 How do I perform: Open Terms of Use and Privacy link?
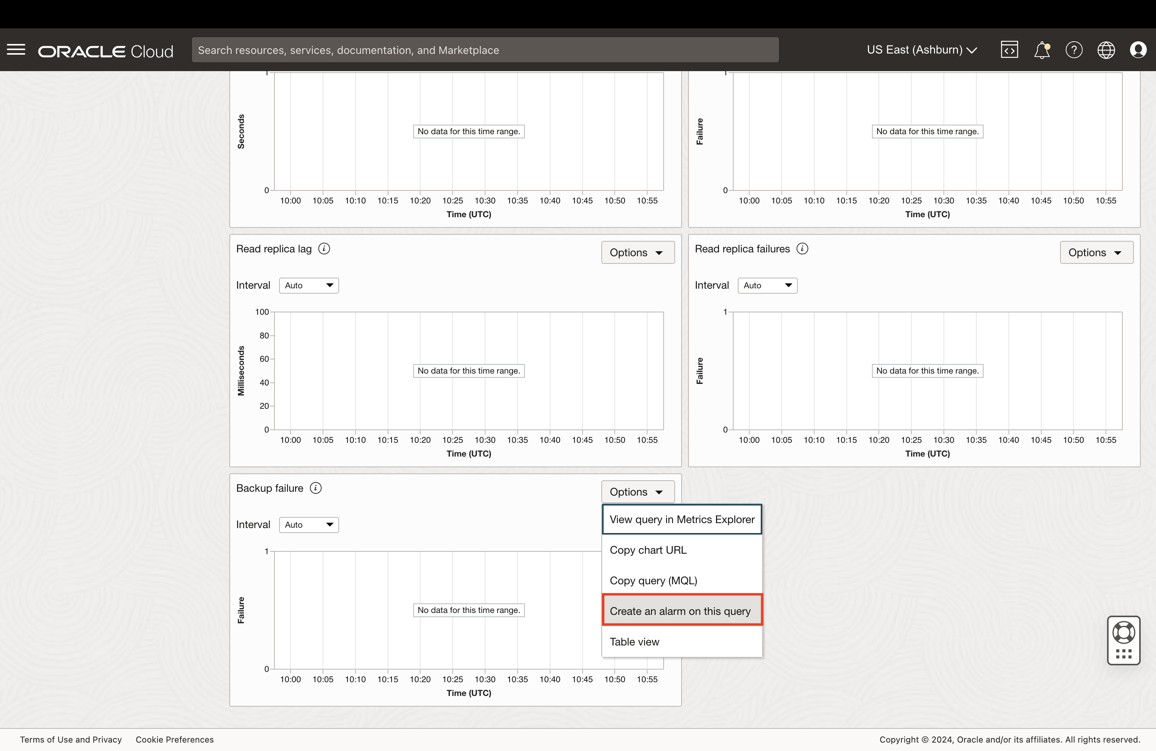(x=71, y=740)
